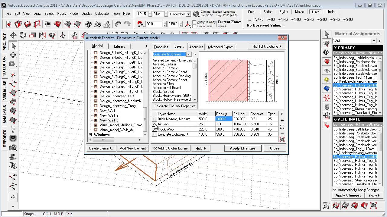This screenshot has height=217, width=387.
Task: Click the trash bin icon on the right panel
Action: coord(327,106)
